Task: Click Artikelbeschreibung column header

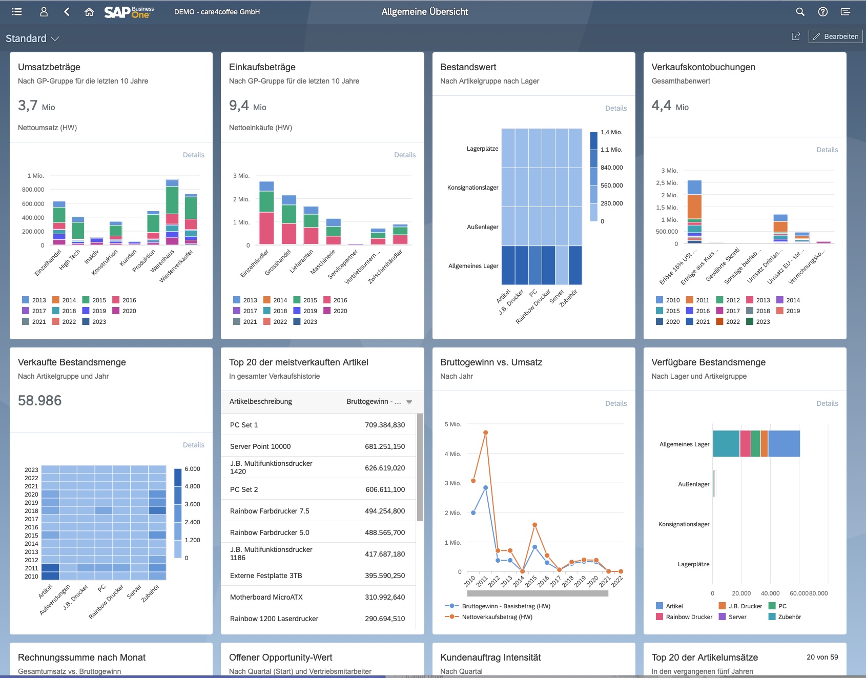Action: click(261, 402)
